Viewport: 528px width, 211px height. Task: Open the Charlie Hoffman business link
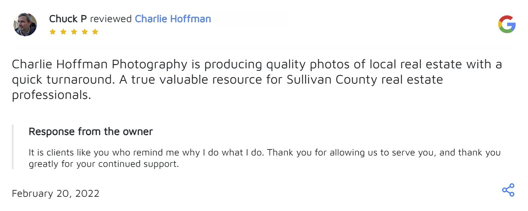click(173, 19)
